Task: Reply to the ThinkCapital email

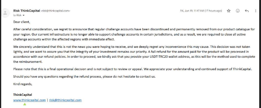Action: pyautogui.click(x=247, y=11)
